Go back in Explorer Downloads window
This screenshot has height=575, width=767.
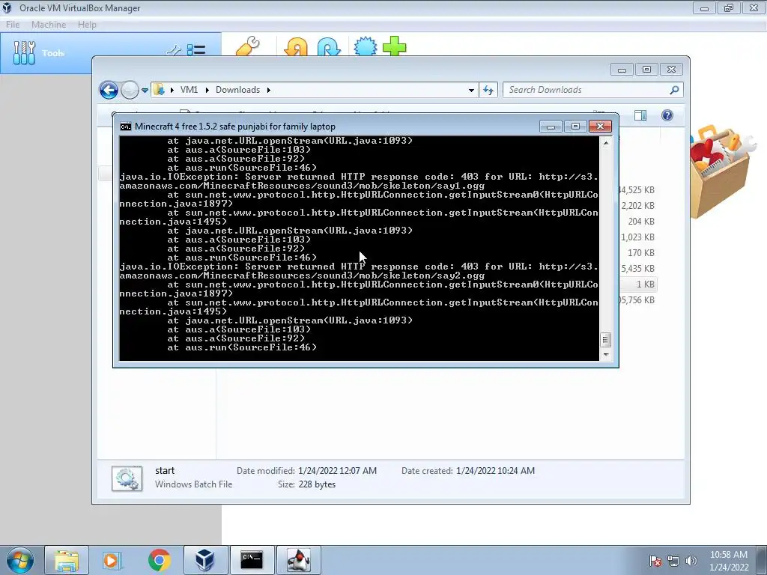click(109, 90)
